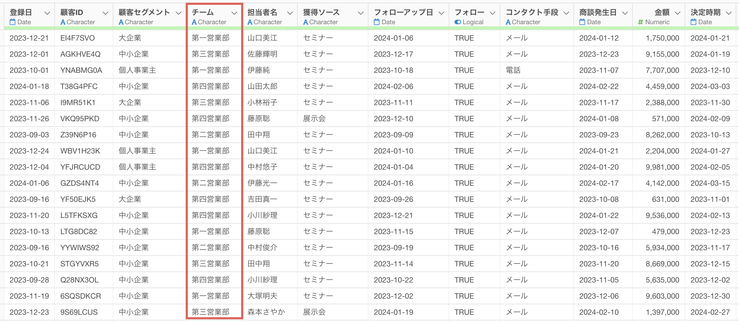Select the 登録日 column header title
This screenshot has height=322, width=739.
point(21,12)
